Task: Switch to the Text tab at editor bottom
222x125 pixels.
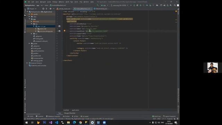Action: pos(60,113)
